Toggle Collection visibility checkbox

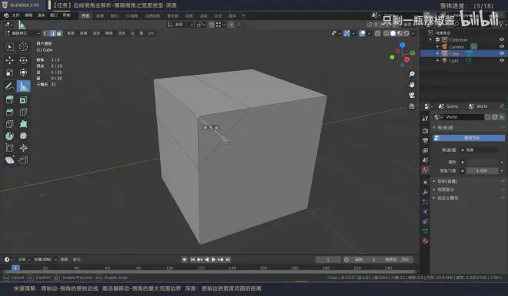438,39
